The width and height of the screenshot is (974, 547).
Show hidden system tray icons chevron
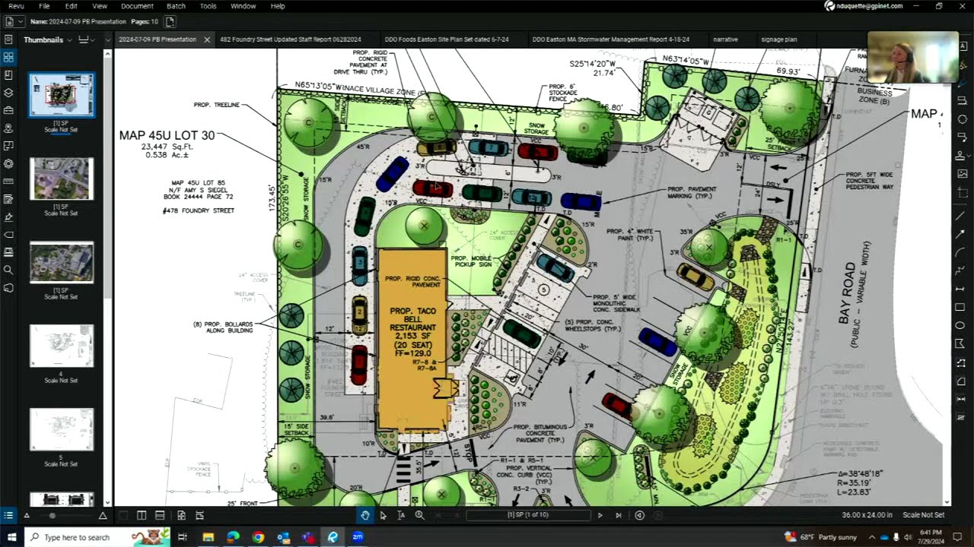coord(872,537)
